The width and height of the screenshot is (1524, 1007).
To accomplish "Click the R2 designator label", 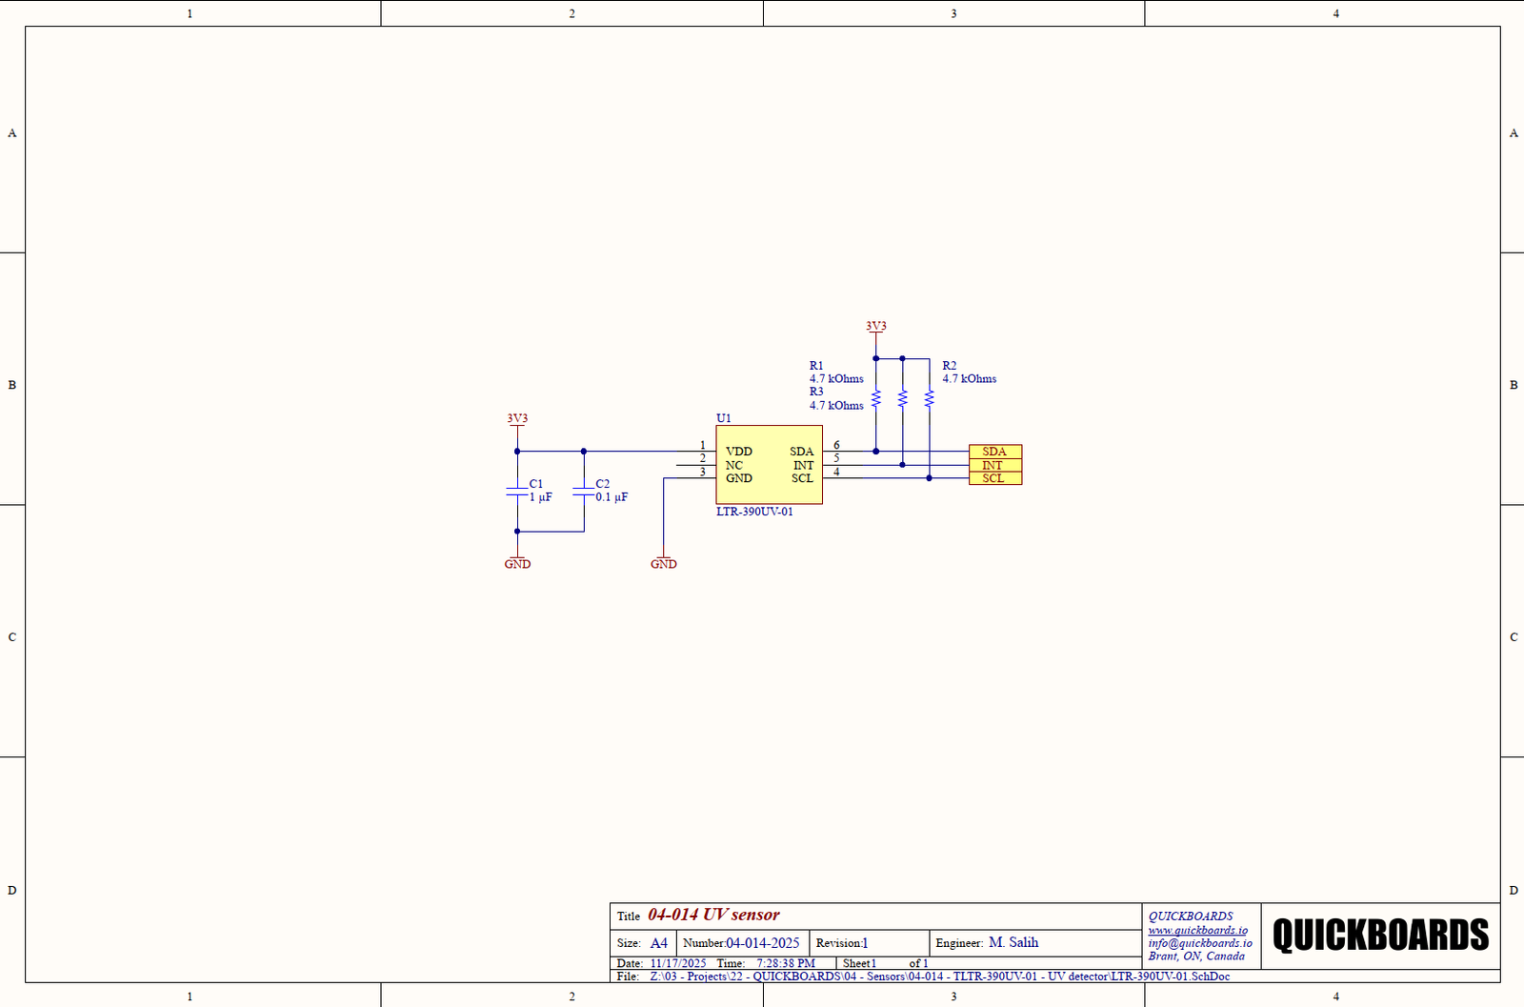I will (x=950, y=366).
